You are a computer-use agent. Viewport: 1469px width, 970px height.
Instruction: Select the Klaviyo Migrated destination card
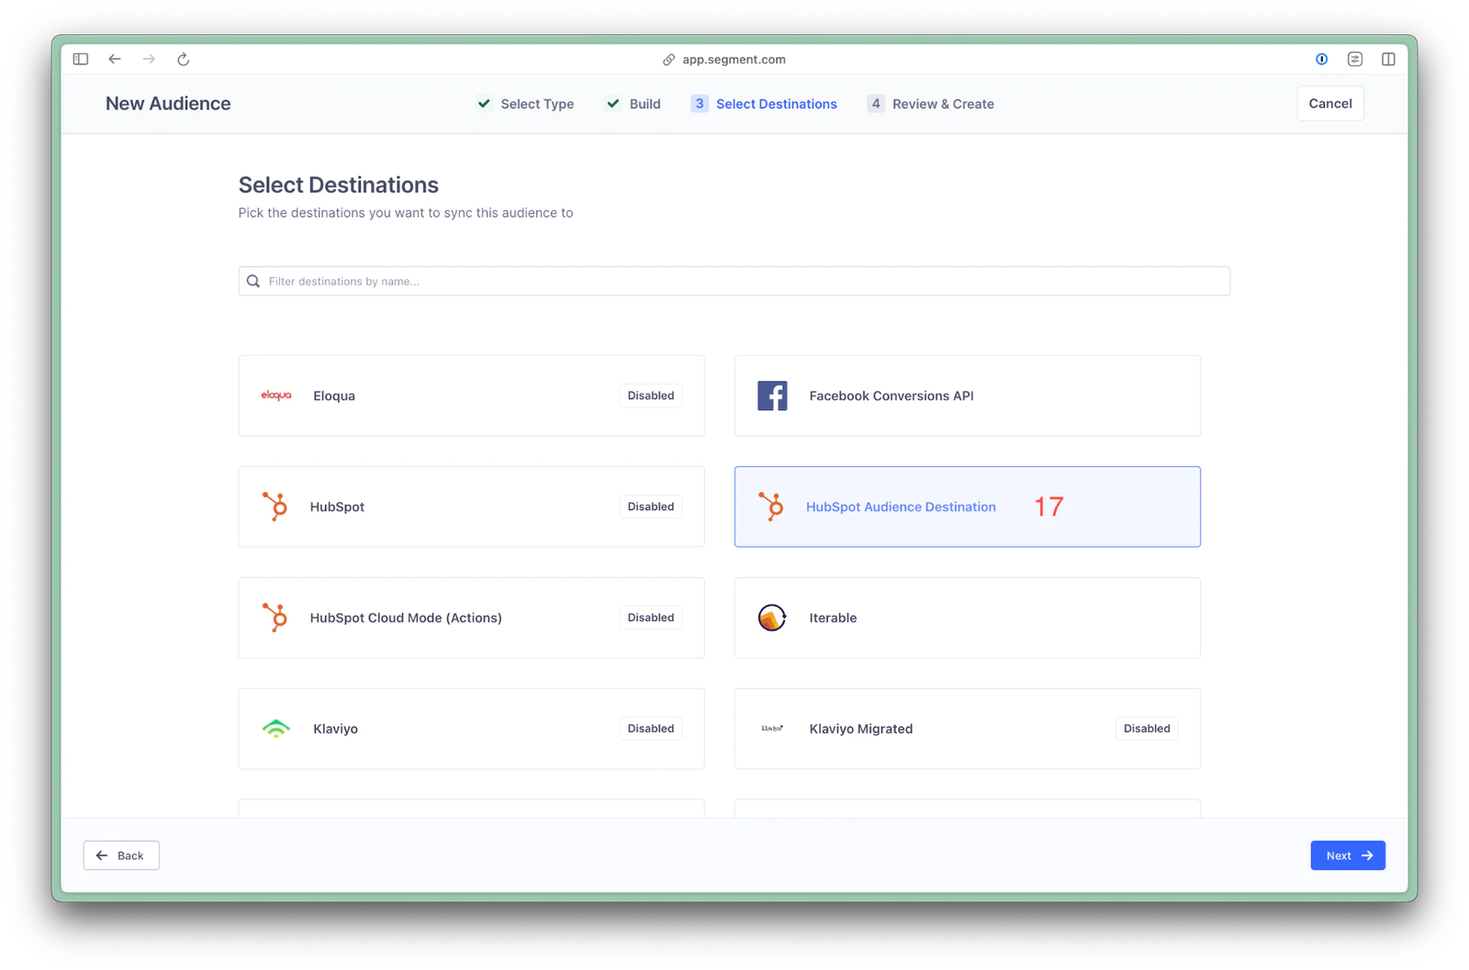click(x=966, y=729)
